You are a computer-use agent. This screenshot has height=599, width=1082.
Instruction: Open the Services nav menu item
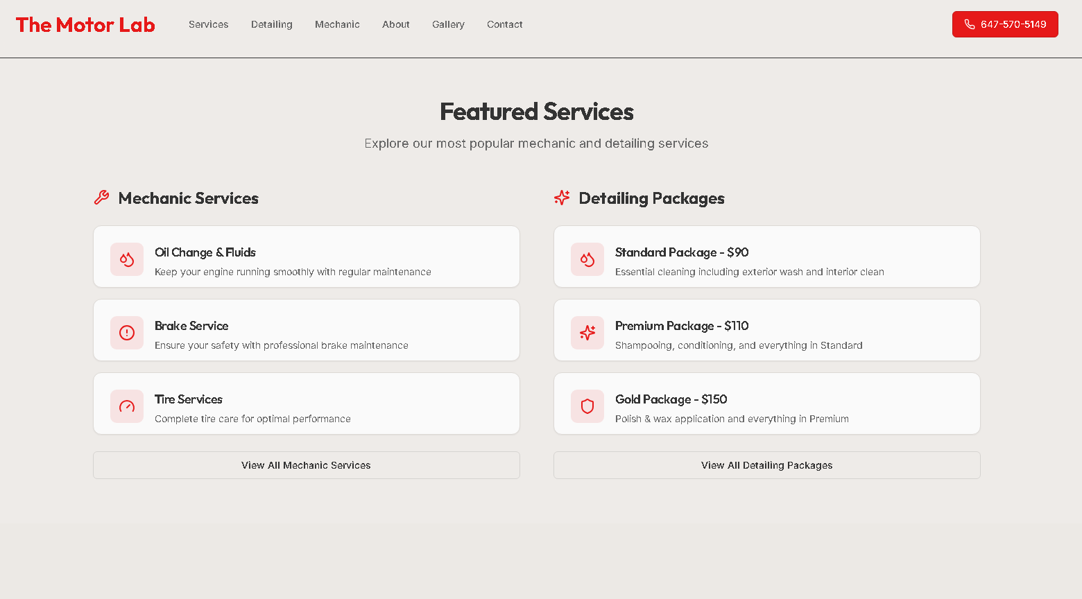[x=208, y=24]
